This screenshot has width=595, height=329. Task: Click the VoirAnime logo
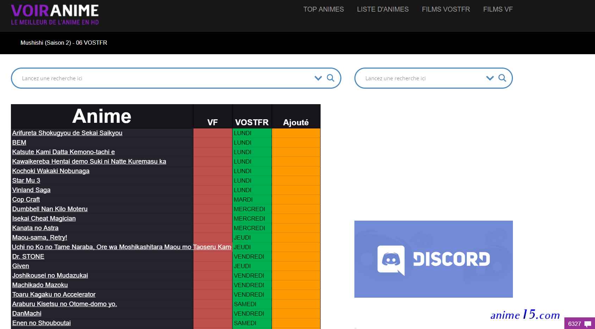point(55,14)
